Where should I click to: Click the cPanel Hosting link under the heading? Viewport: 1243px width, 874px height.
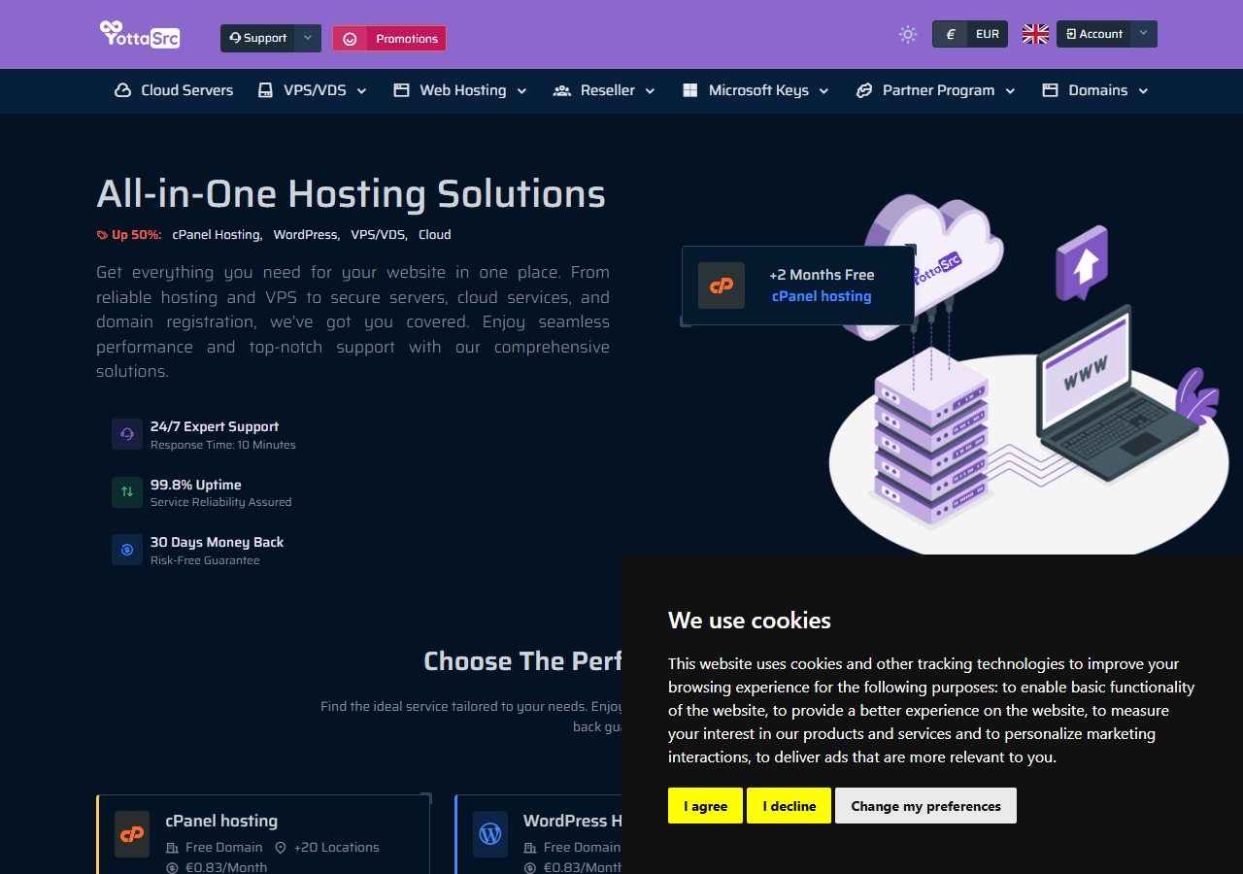click(217, 235)
